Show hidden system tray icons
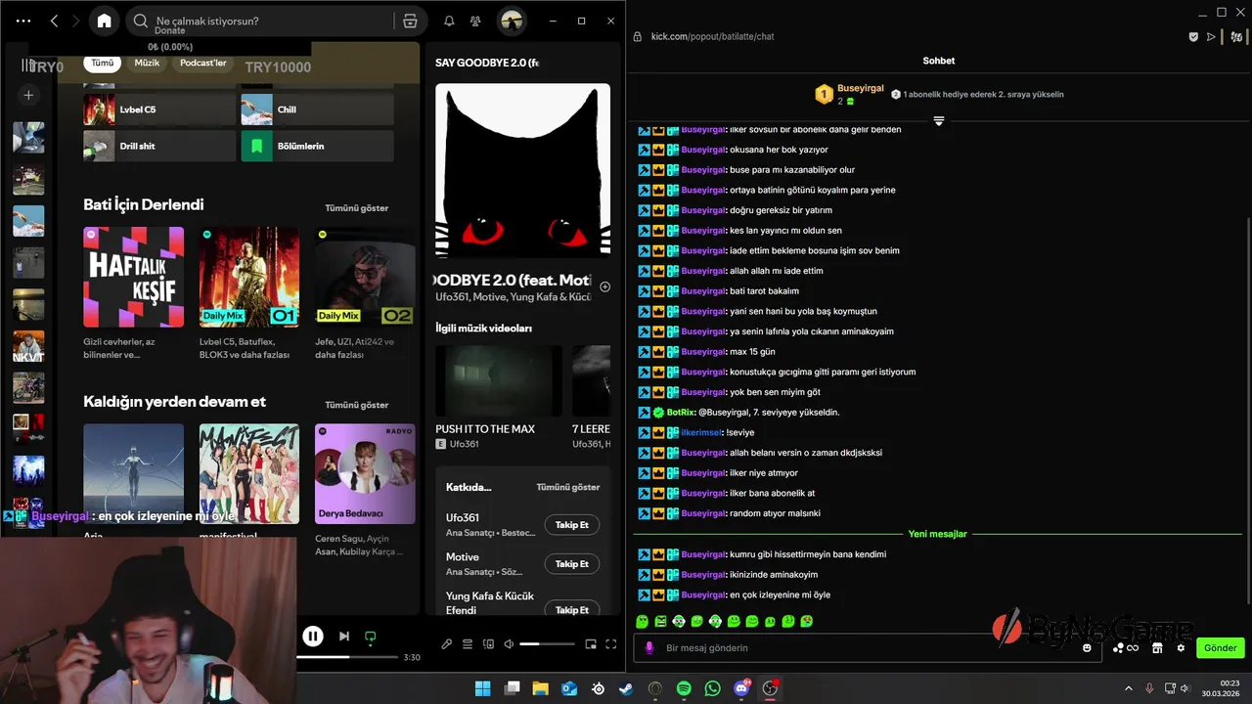 click(x=1128, y=688)
